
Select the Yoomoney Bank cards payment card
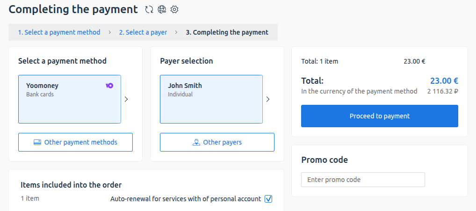[70, 99]
